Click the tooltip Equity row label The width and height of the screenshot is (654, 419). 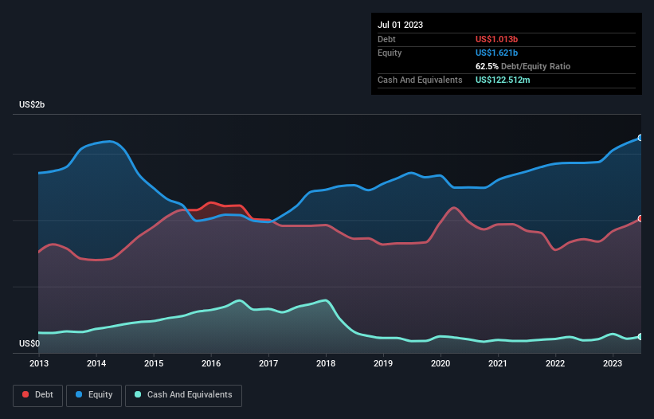[x=390, y=53]
